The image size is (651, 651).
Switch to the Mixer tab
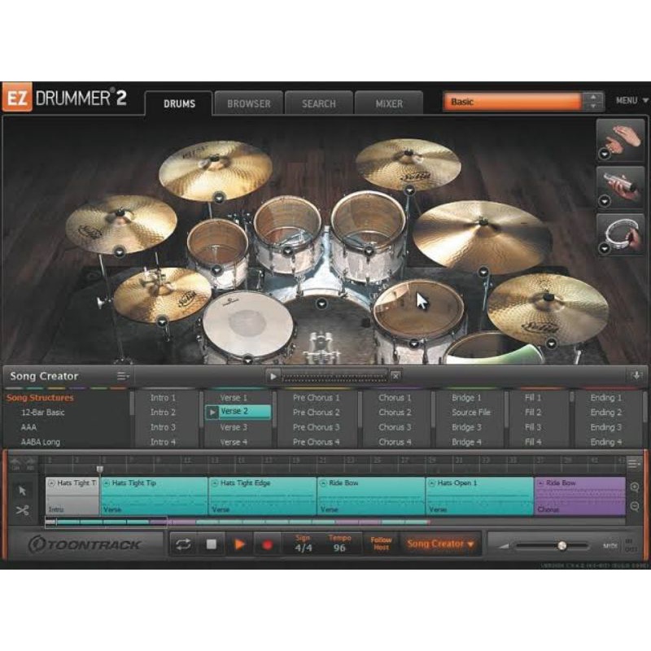click(389, 103)
